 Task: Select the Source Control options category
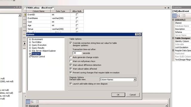click(38, 57)
